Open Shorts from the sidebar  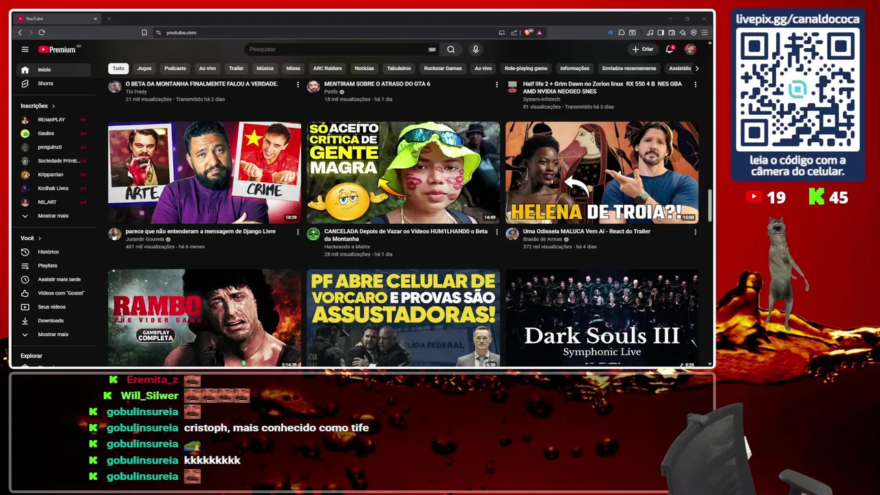point(54,84)
